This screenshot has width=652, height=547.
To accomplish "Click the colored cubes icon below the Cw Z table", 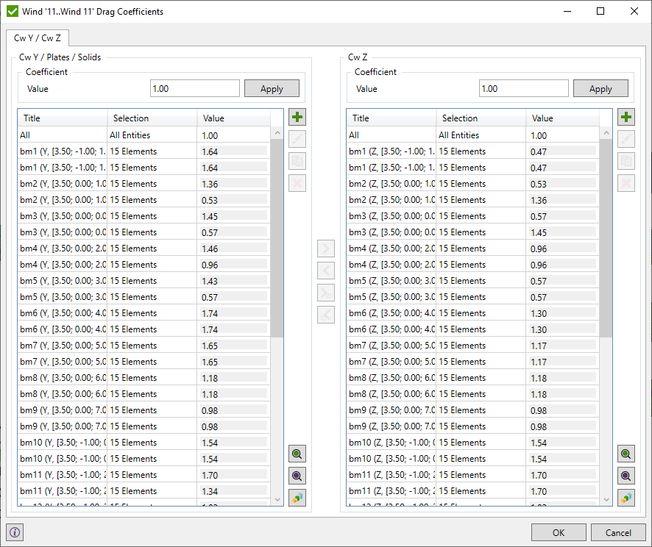I will coord(626,498).
